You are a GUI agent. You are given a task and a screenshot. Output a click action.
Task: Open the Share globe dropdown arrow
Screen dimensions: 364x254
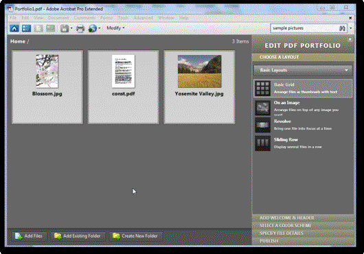[99, 28]
